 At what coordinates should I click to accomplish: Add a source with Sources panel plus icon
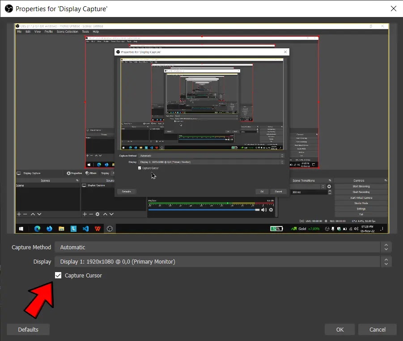[x=85, y=214]
